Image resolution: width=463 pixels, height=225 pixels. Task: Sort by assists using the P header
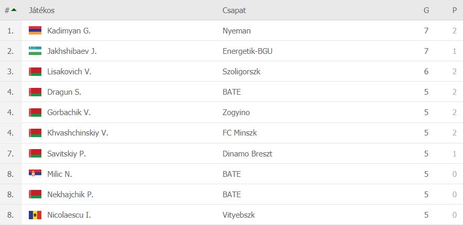pyautogui.click(x=455, y=10)
